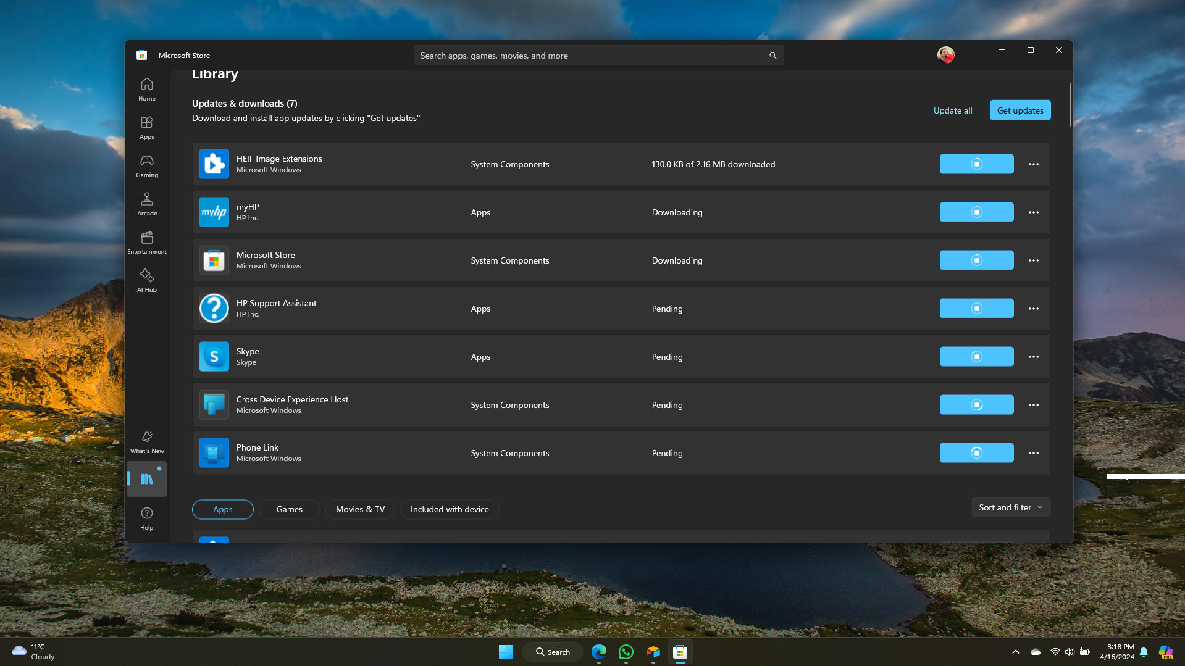Switch to the Games tab

(289, 509)
